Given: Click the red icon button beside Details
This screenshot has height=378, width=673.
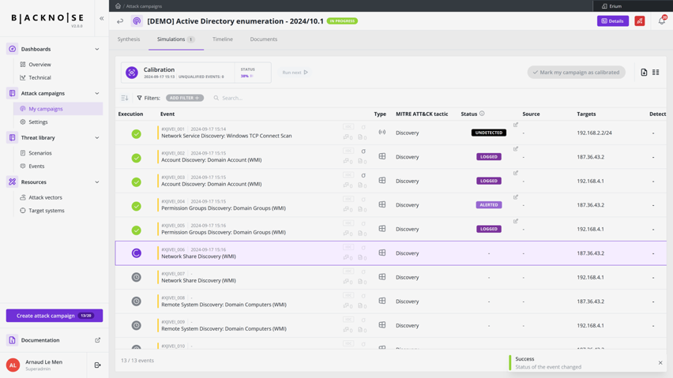Looking at the screenshot, I should pos(640,21).
